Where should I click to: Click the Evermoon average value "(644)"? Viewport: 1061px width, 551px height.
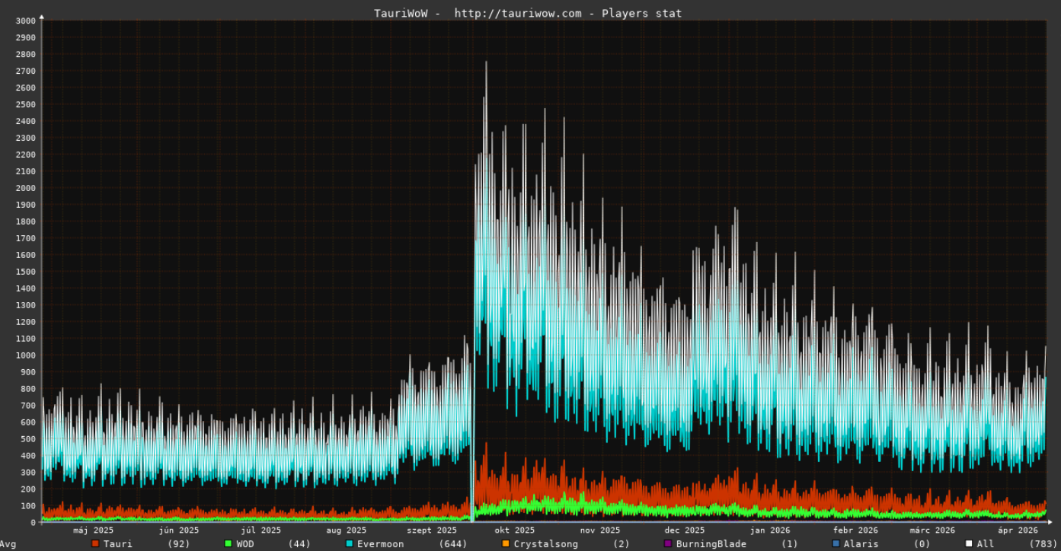click(x=453, y=544)
